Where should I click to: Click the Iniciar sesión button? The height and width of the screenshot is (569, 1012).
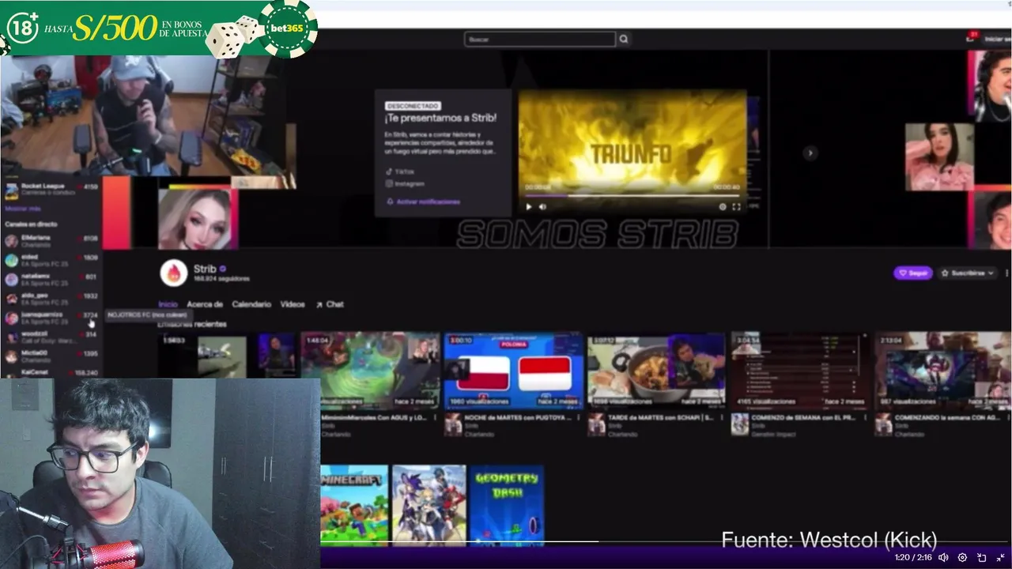[998, 39]
